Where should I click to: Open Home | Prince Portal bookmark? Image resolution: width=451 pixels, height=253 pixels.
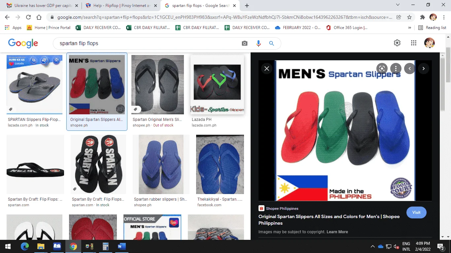click(49, 28)
